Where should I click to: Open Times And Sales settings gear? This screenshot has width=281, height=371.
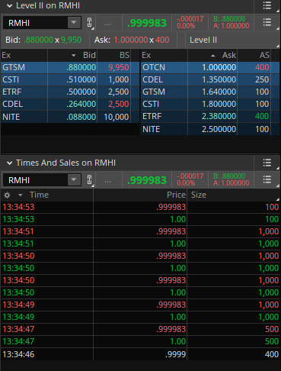pyautogui.click(x=7, y=195)
